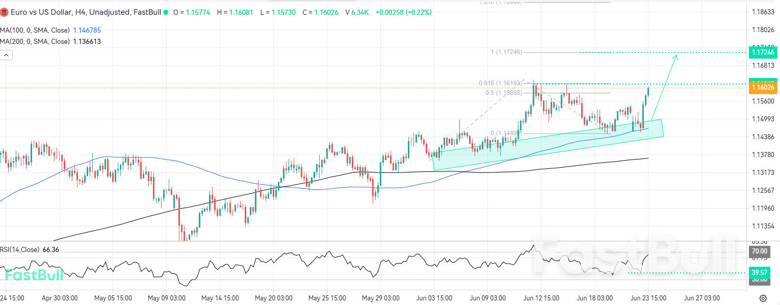Select the MA(100, 0, SMA, Close) indicator label

pos(34,30)
